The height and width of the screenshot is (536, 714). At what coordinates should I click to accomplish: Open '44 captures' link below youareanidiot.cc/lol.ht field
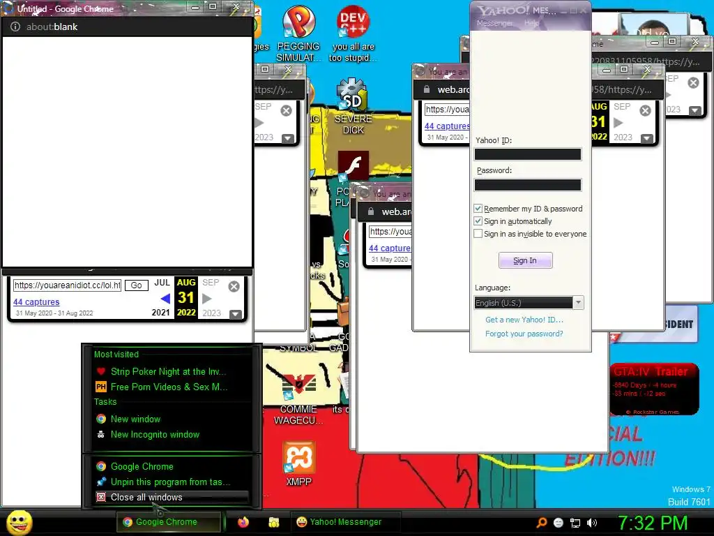click(36, 301)
